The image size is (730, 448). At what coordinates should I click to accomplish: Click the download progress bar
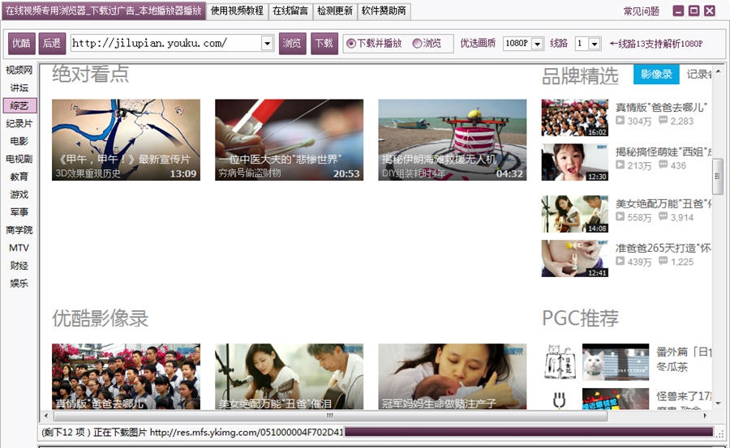(x=529, y=432)
